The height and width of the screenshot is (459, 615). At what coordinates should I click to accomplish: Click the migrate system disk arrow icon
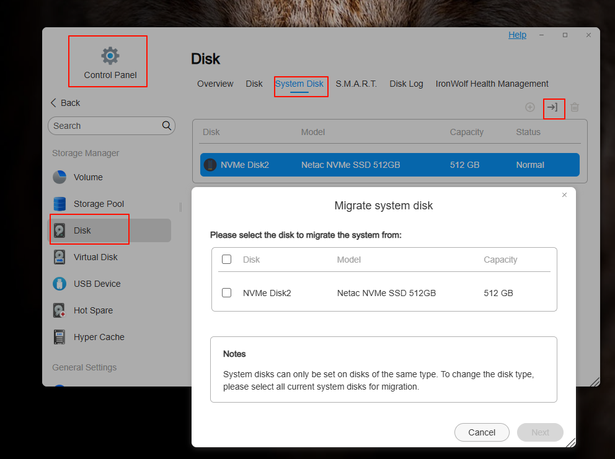[552, 107]
